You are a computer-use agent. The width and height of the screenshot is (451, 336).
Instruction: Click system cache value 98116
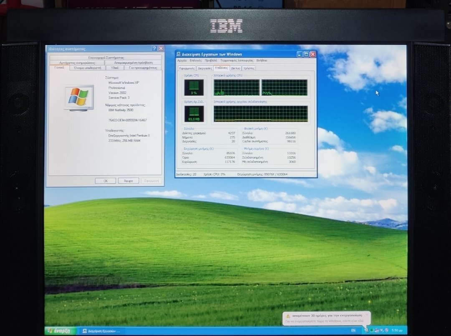[x=291, y=141]
